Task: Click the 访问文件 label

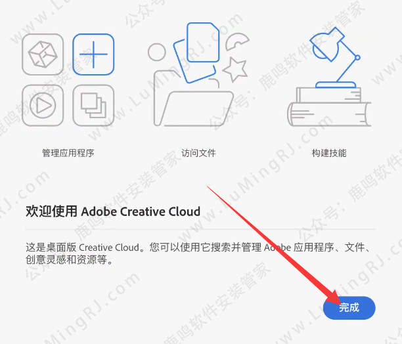Action: click(198, 153)
